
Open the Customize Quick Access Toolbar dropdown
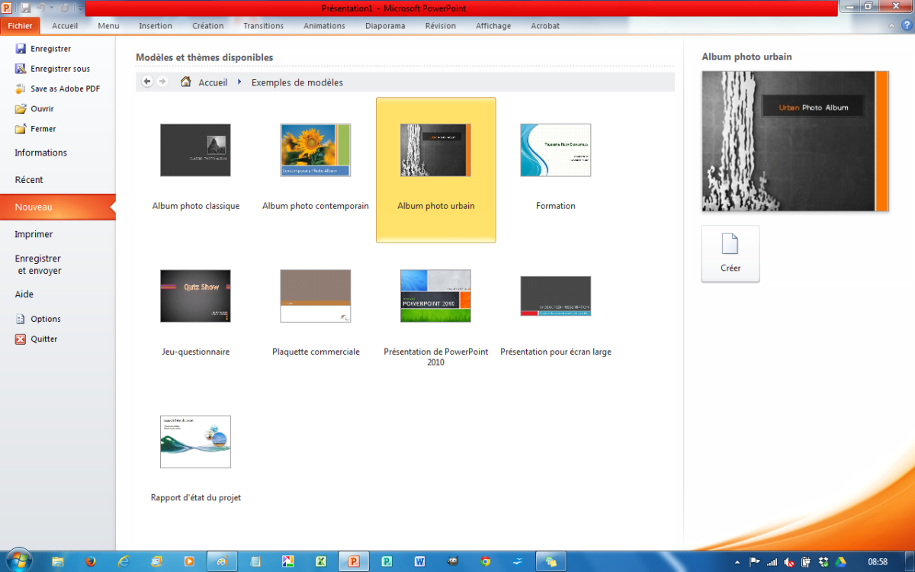(79, 8)
